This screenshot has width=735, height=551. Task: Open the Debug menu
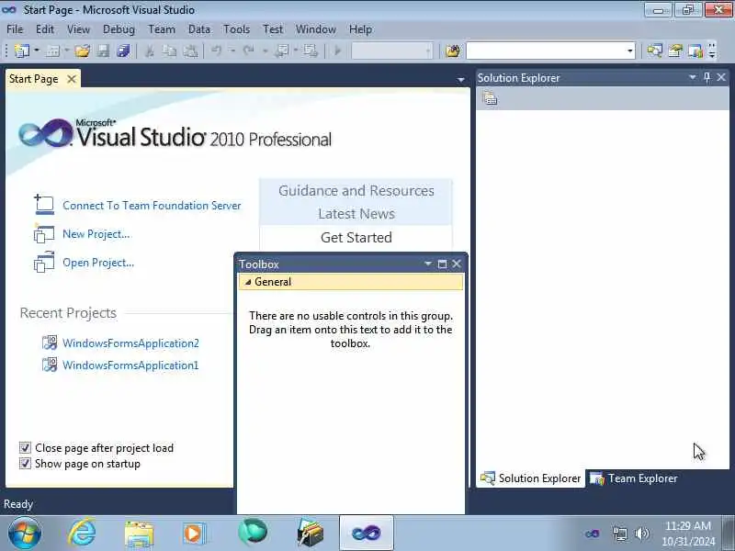point(119,29)
